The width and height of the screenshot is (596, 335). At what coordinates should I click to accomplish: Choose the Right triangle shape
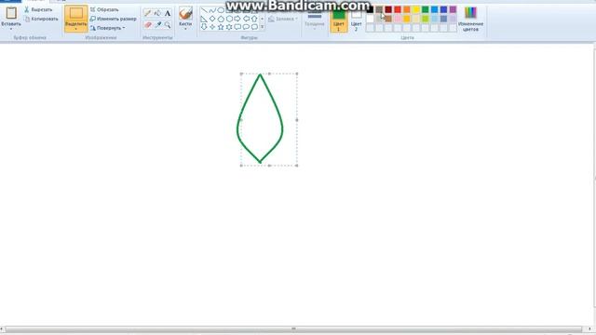pyautogui.click(x=204, y=19)
